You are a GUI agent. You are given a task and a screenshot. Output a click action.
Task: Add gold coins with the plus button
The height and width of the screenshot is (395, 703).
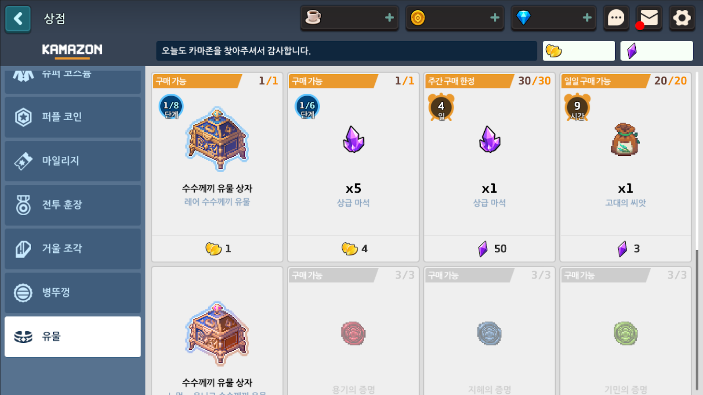pyautogui.click(x=495, y=18)
